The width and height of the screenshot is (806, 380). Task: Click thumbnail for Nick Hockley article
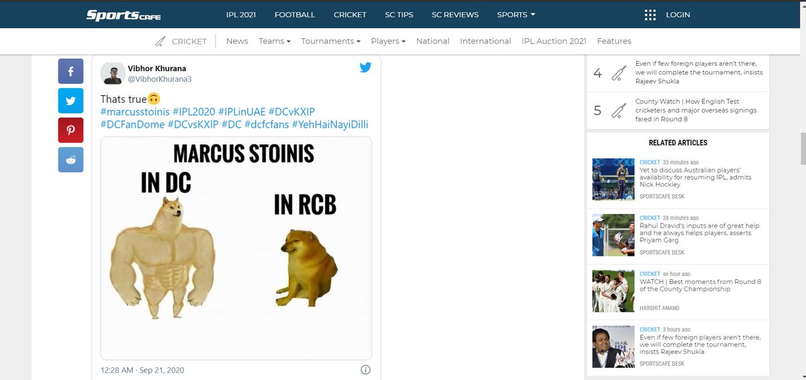coord(614,179)
